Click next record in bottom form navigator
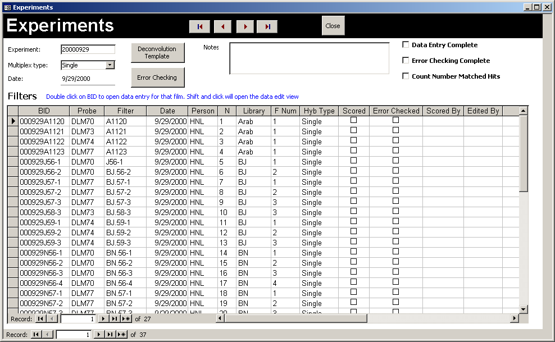This screenshot has width=555, height=342. pyautogui.click(x=99, y=335)
